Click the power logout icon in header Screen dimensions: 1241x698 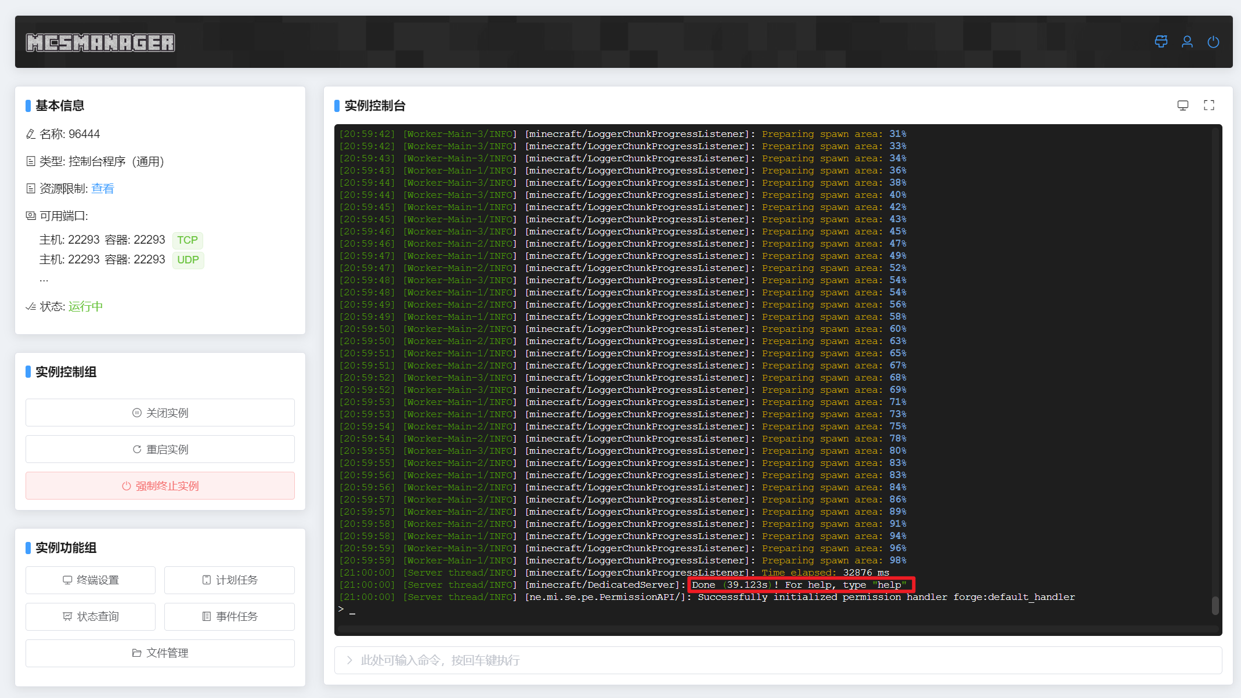click(1213, 42)
